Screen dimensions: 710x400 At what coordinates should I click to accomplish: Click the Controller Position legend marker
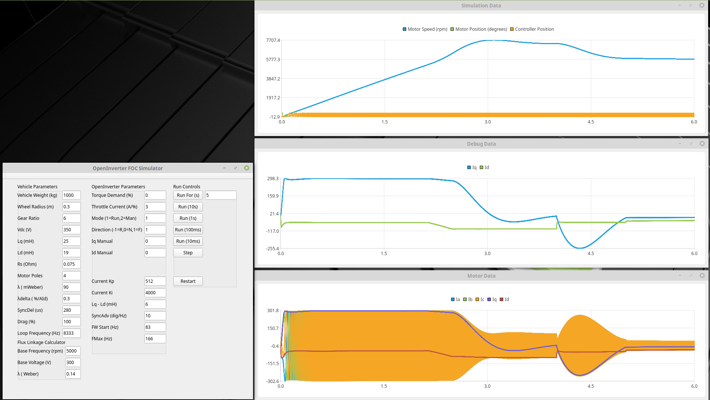[512, 29]
